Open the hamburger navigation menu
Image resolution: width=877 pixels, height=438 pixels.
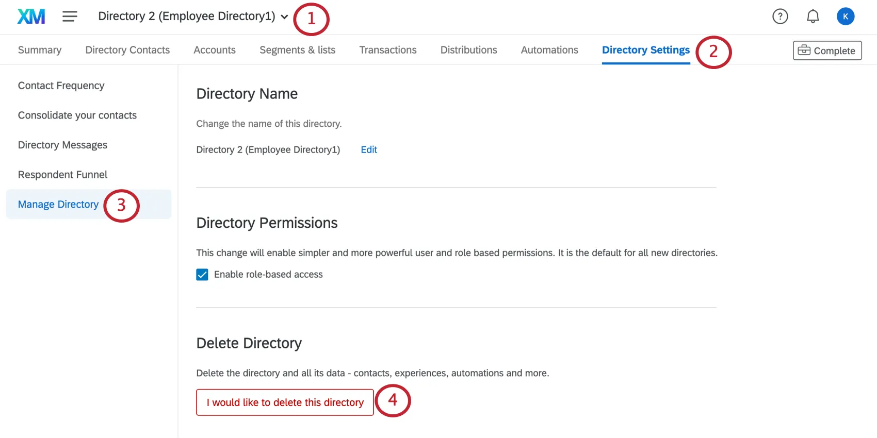(70, 16)
